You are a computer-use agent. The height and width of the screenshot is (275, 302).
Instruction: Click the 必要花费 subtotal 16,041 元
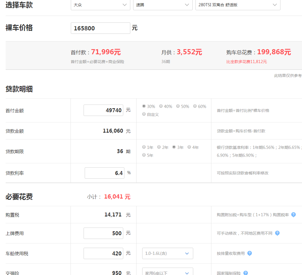coord(117,197)
